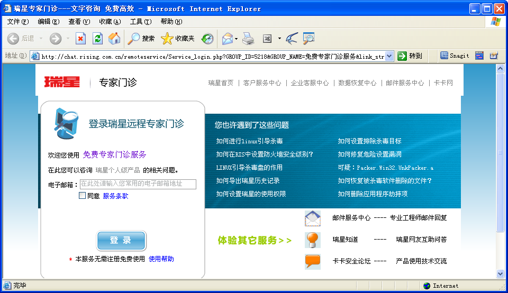Expand the address bar URL dropdown
The width and height of the screenshot is (508, 293).
click(389, 57)
